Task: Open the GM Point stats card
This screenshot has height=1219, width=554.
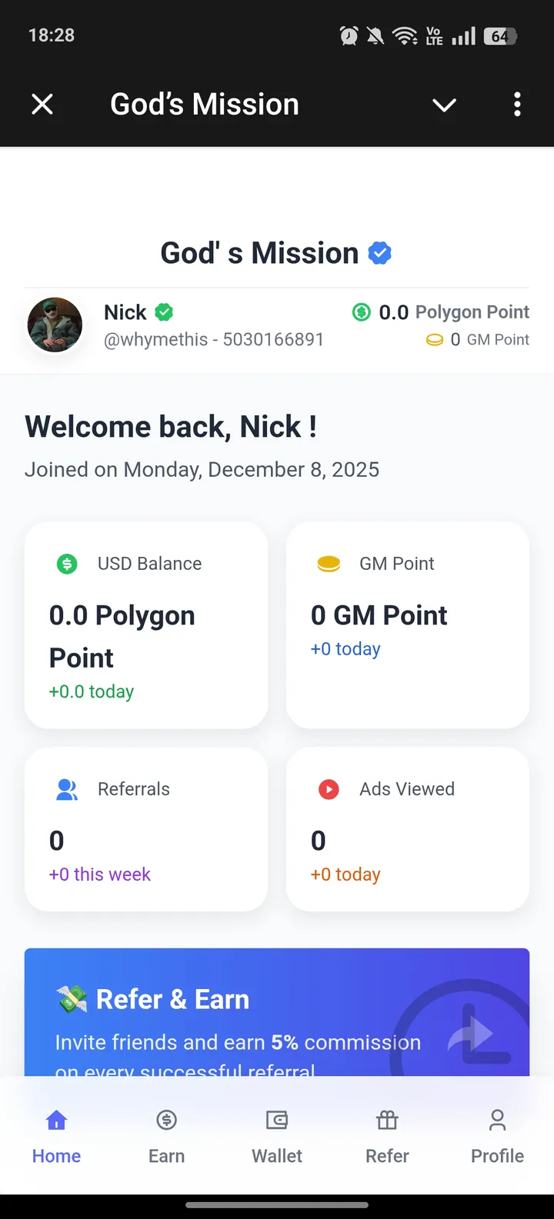Action: 408,625
